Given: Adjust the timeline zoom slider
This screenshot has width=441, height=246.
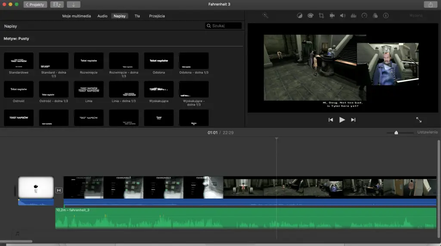Looking at the screenshot, I should (396, 132).
